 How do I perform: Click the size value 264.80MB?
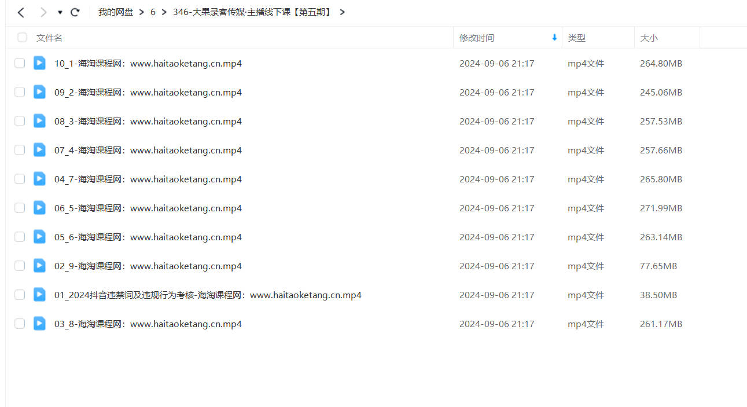661,64
